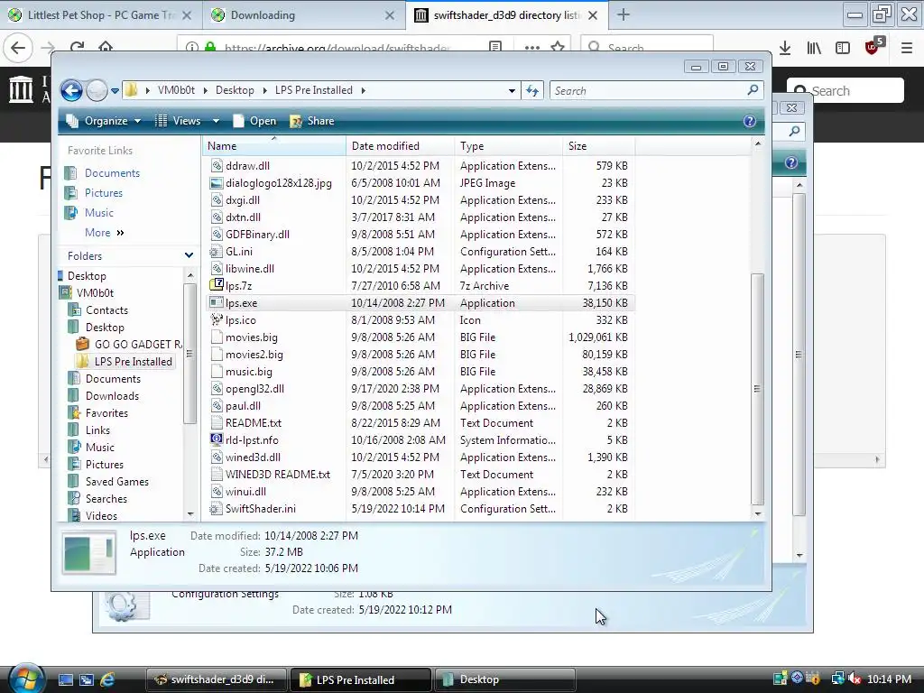Click file list vertical scrollbar
Image resolution: width=924 pixels, height=693 pixels.
point(758,389)
